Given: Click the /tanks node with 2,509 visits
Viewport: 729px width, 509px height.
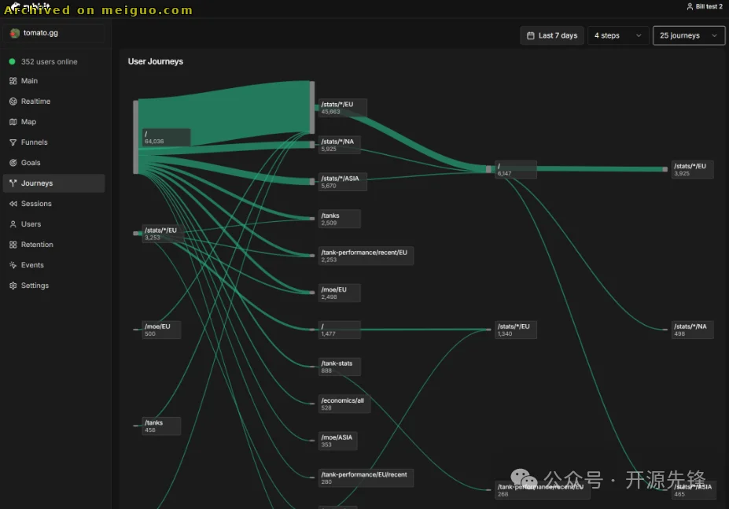Looking at the screenshot, I should coord(339,219).
